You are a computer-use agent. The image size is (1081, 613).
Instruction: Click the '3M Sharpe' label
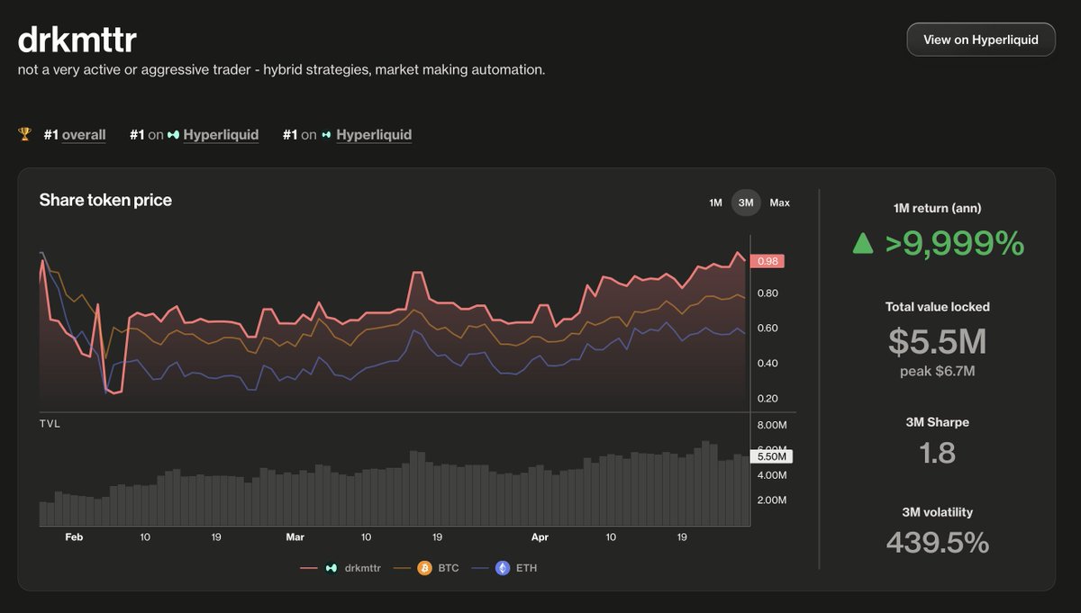[937, 422]
